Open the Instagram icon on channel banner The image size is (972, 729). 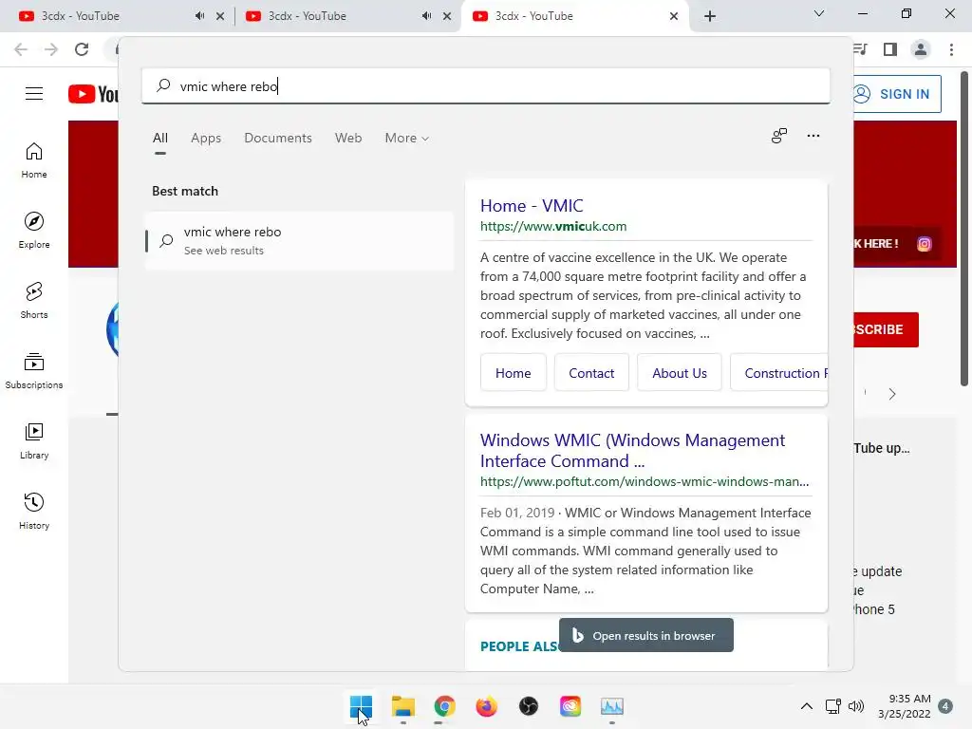pyautogui.click(x=925, y=244)
